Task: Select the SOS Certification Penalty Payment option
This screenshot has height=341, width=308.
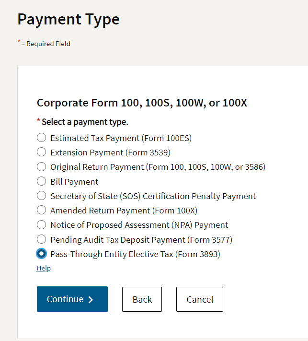Action: click(x=42, y=196)
